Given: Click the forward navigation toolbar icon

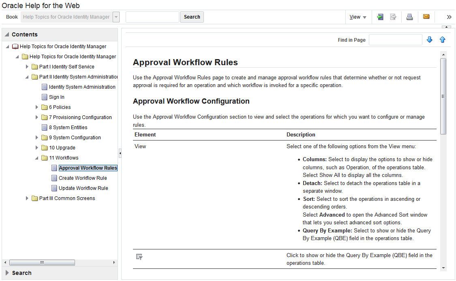Looking at the screenshot, I should click(393, 17).
